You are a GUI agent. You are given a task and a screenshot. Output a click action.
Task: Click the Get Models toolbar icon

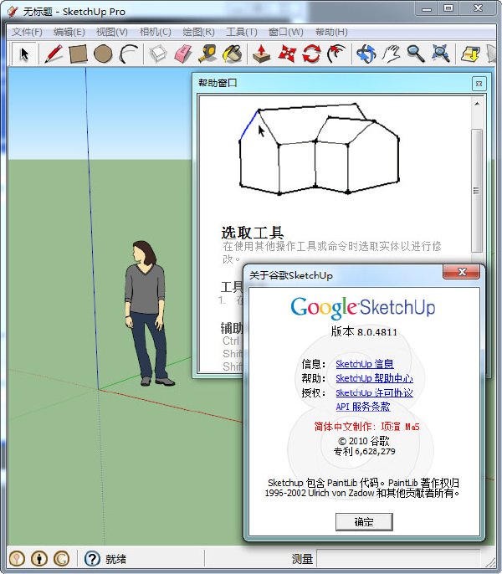[470, 54]
